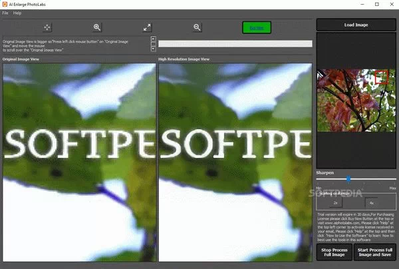
Task: Click the instruction text above Original Image View
Action: [x=65, y=46]
